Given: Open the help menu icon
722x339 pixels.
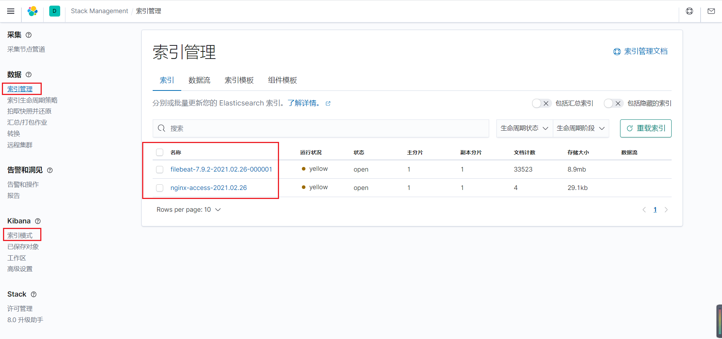Looking at the screenshot, I should pyautogui.click(x=690, y=11).
